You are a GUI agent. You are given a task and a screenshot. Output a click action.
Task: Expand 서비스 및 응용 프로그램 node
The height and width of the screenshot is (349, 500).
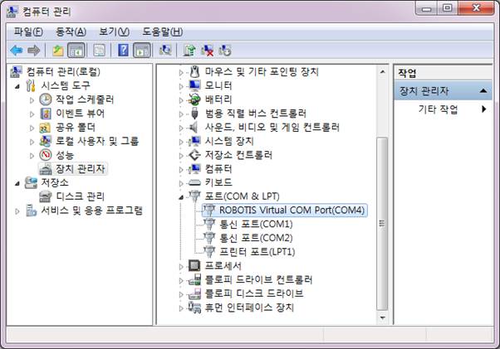coord(18,211)
